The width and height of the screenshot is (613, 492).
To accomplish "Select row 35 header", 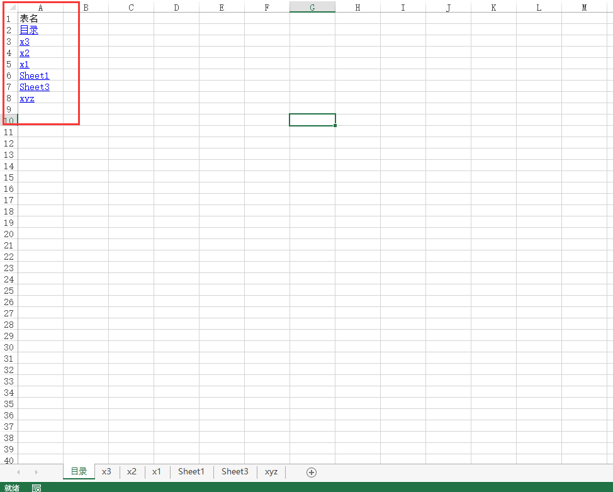I will coord(9,404).
